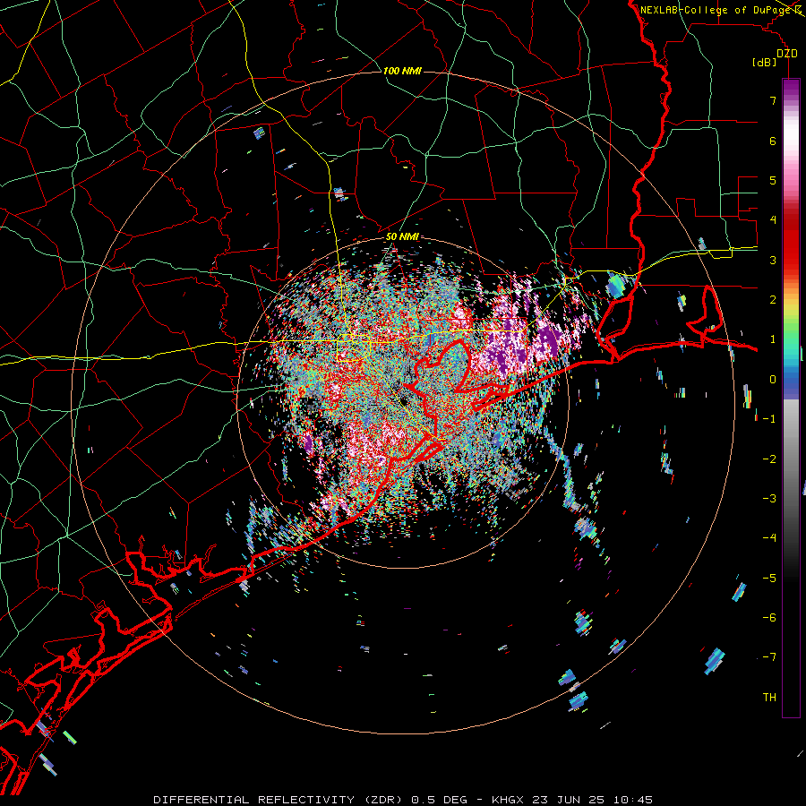The image size is (806, 806).
Task: Click the "-1" value on the scale
Action: click(769, 419)
